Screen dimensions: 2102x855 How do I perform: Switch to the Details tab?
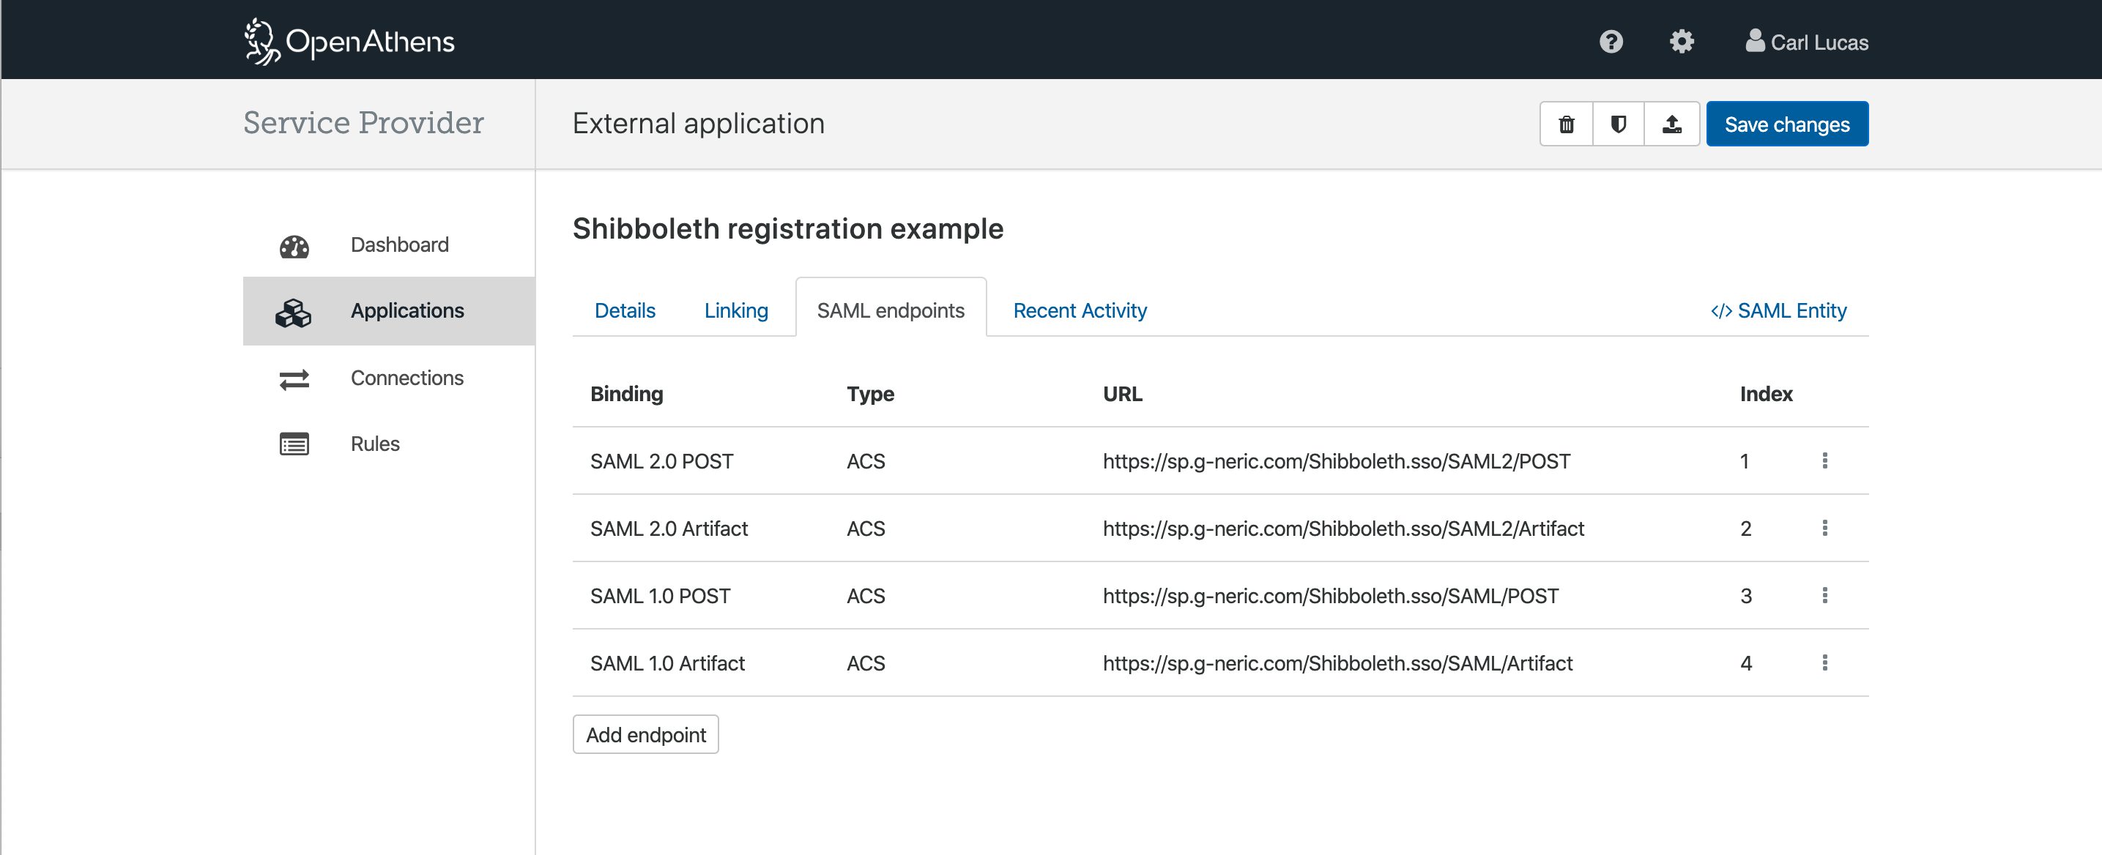[x=624, y=311]
